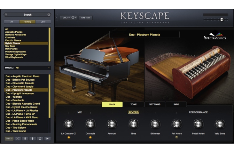Load Duo - Dulcitonia patch

[x=26, y=100]
